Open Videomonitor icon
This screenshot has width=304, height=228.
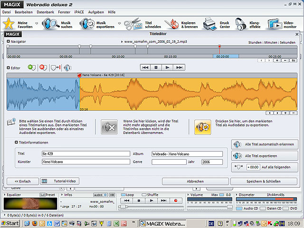tap(275, 24)
